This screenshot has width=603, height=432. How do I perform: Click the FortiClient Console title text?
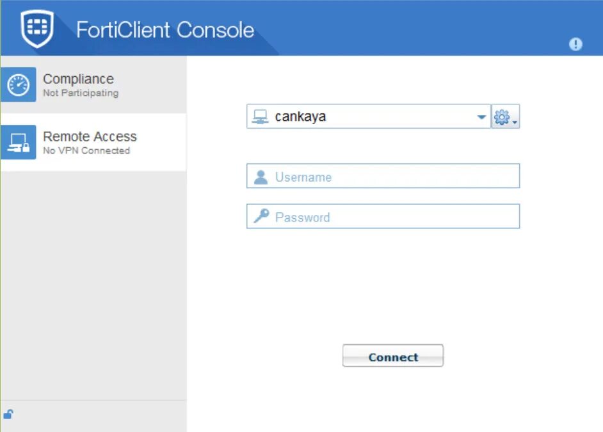click(x=165, y=30)
